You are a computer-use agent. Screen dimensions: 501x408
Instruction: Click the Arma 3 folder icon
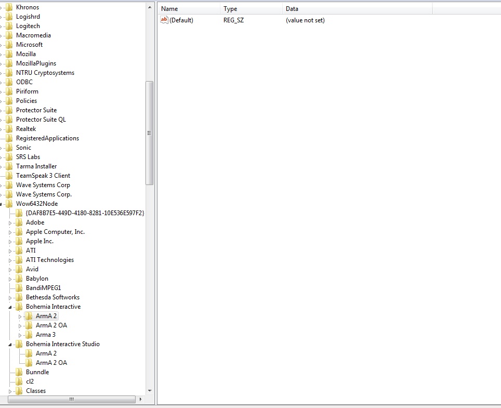[x=29, y=335]
